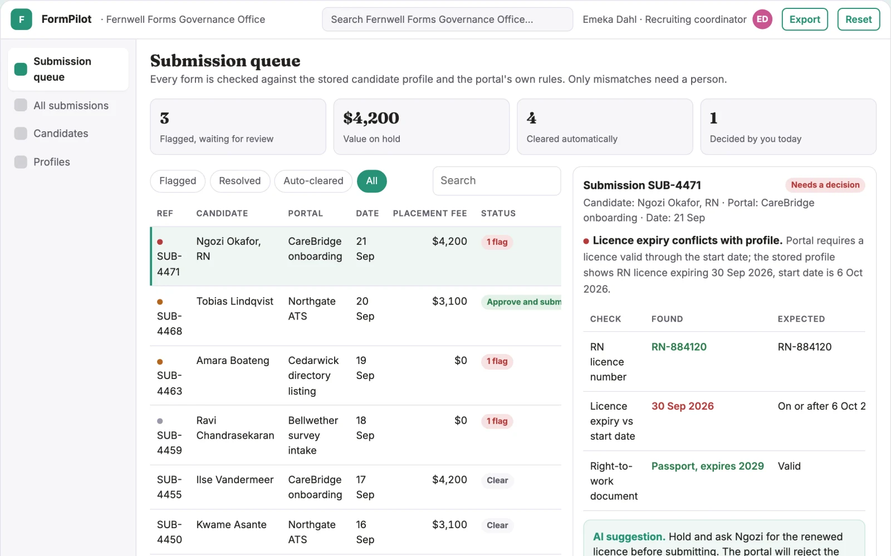The image size is (891, 556).
Task: Click the 1 flag badge for Amara Boateng
Action: tap(497, 361)
